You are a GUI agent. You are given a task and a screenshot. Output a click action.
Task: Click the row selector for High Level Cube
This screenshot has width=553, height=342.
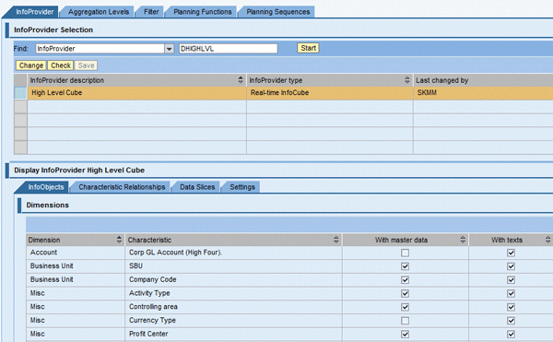pos(20,93)
